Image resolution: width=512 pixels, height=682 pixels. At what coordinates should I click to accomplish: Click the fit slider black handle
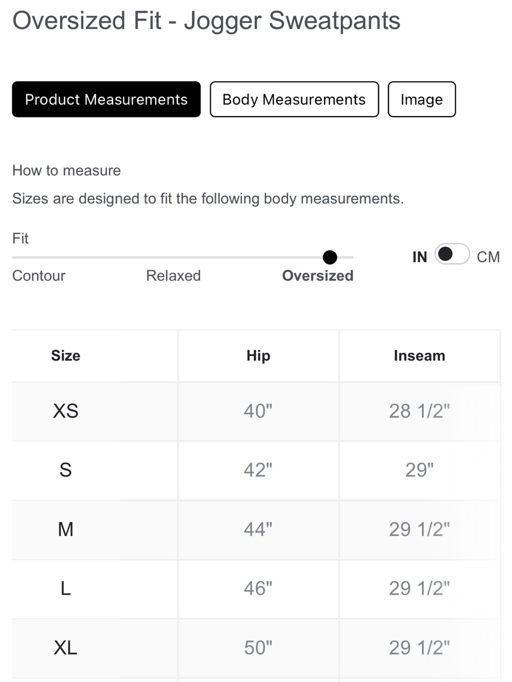330,257
